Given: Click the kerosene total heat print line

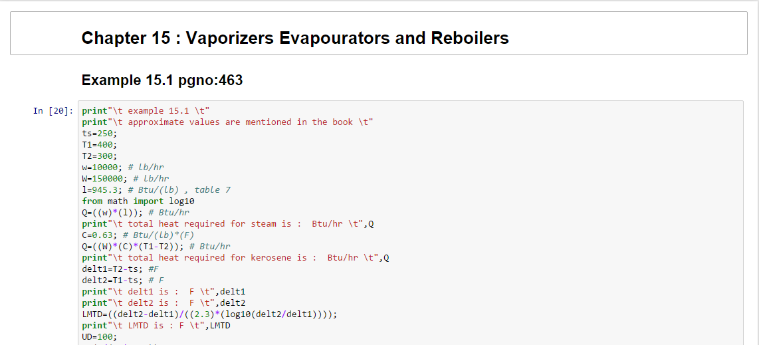Looking at the screenshot, I should coord(235,257).
